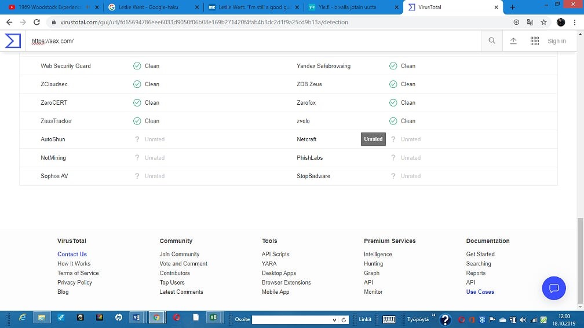Reload the page

(37, 22)
